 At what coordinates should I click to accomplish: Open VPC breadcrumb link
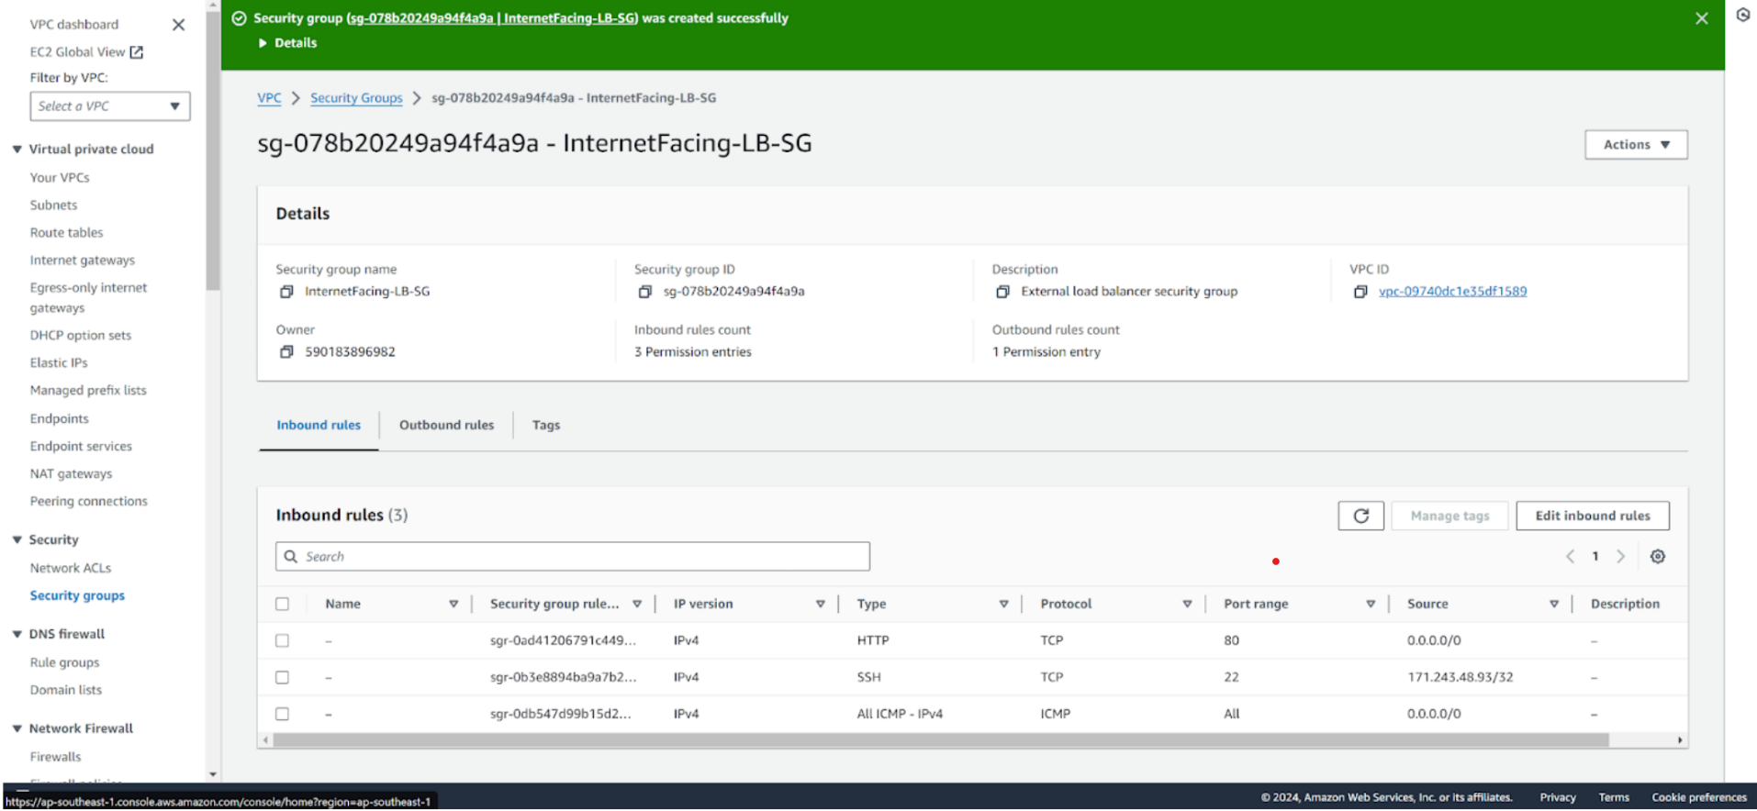click(269, 98)
